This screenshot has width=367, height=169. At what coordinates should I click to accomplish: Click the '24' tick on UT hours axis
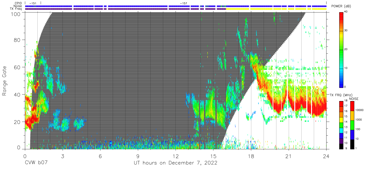pos(326,156)
